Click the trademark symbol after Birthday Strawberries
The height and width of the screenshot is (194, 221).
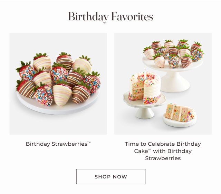pos(89,143)
